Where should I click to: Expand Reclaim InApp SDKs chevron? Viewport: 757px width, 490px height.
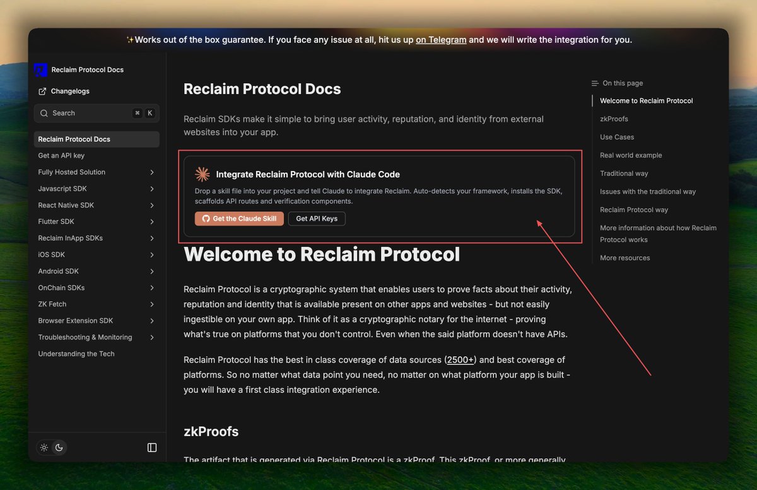[x=152, y=238]
